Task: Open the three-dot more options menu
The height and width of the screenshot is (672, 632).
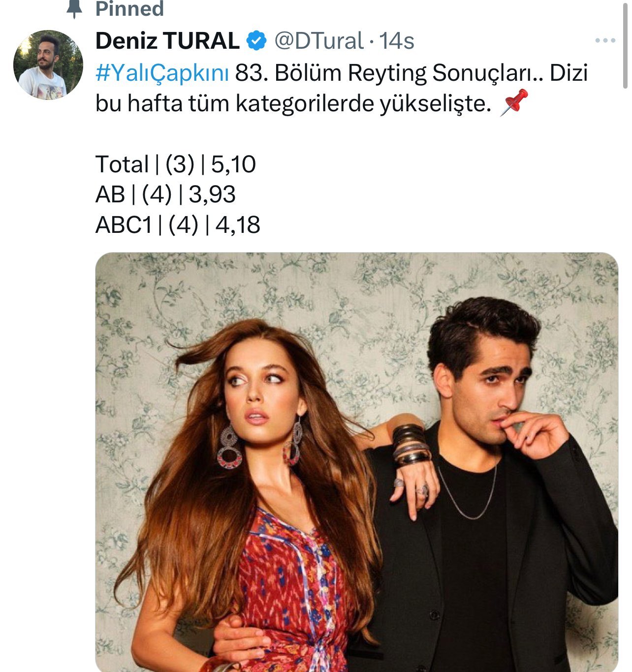Action: (605, 41)
